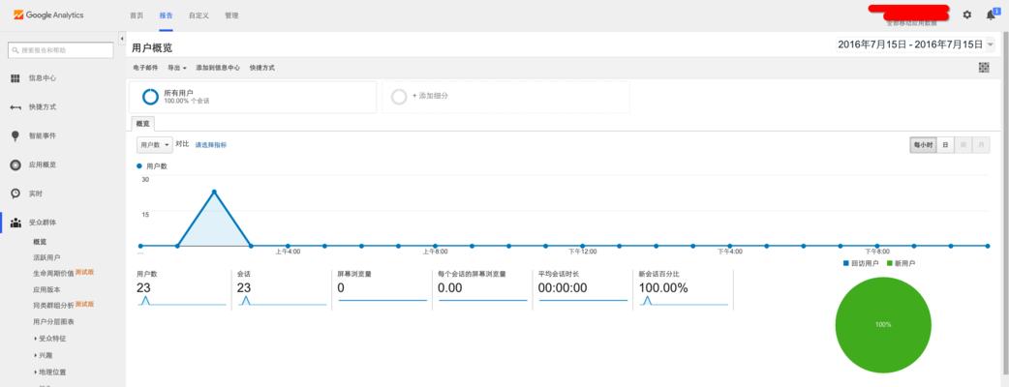Click the grid icon right of the action bar

(x=983, y=68)
